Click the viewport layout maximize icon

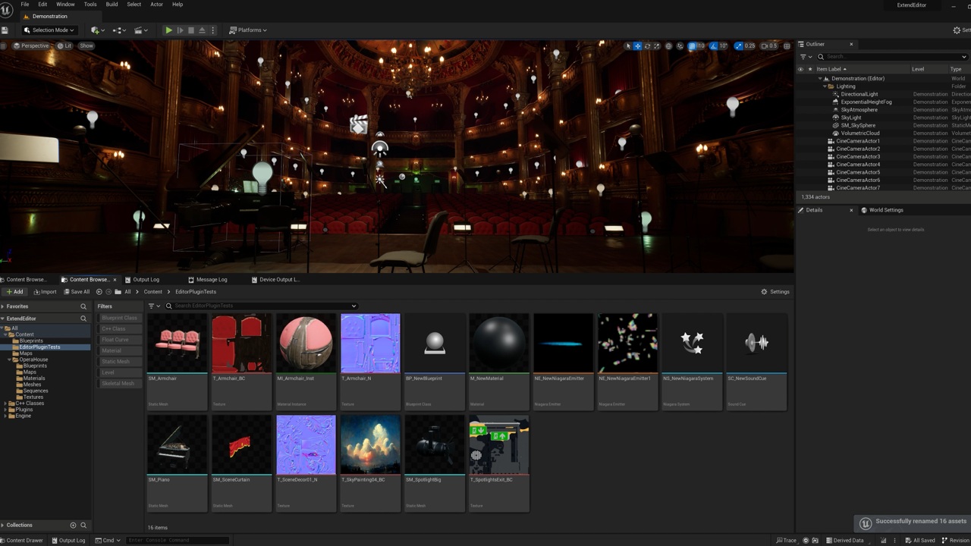pyautogui.click(x=787, y=45)
